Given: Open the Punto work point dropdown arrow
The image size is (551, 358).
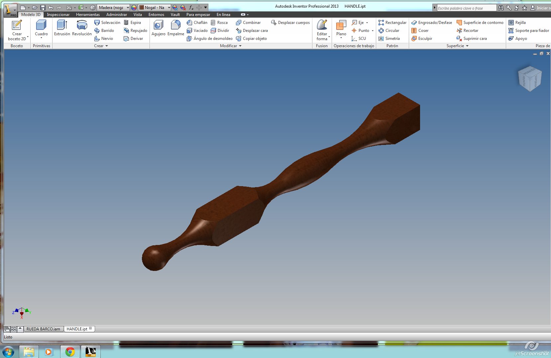Looking at the screenshot, I should click(x=373, y=31).
